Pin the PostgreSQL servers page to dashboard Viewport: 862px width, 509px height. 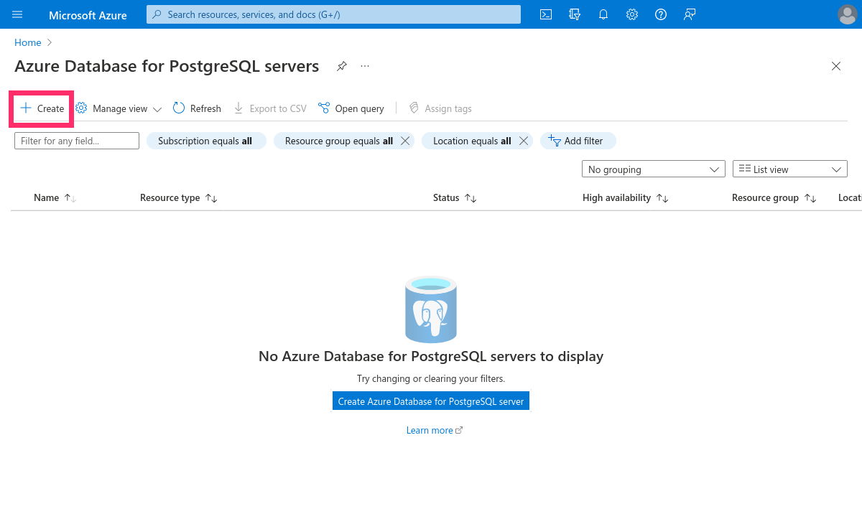point(341,65)
